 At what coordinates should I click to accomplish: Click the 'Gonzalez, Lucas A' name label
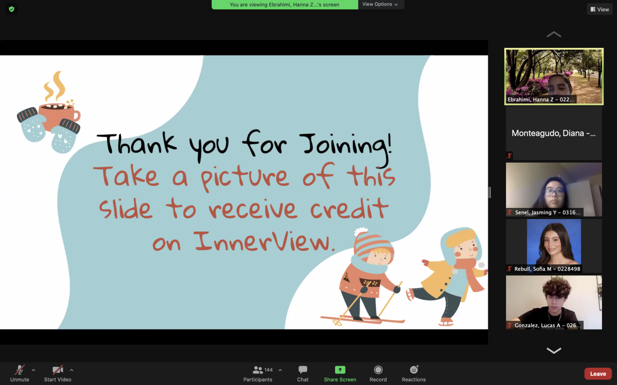pyautogui.click(x=548, y=325)
